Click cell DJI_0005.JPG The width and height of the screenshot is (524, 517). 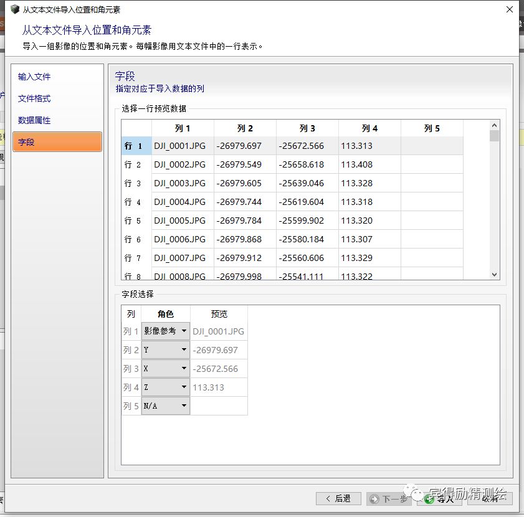[x=183, y=221]
